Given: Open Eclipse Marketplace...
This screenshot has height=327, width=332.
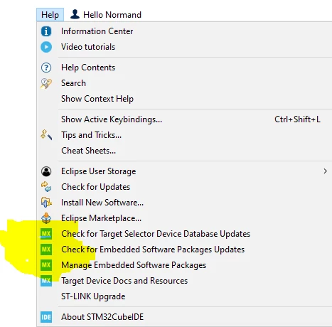Looking at the screenshot, I should (x=184, y=218).
